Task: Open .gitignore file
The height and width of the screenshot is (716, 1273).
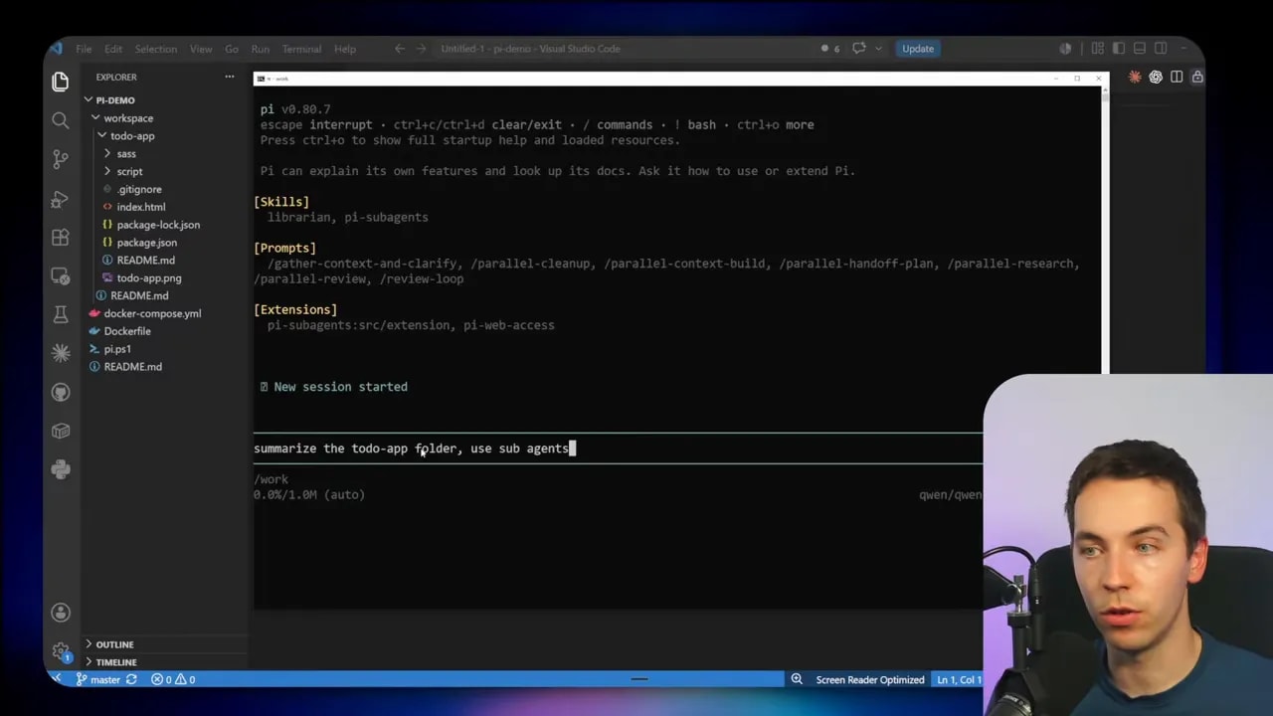Action: pos(139,189)
